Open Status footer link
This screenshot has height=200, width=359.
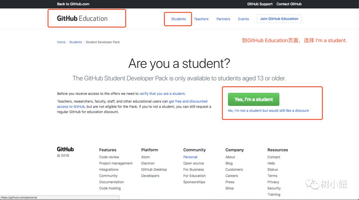pos(273,169)
